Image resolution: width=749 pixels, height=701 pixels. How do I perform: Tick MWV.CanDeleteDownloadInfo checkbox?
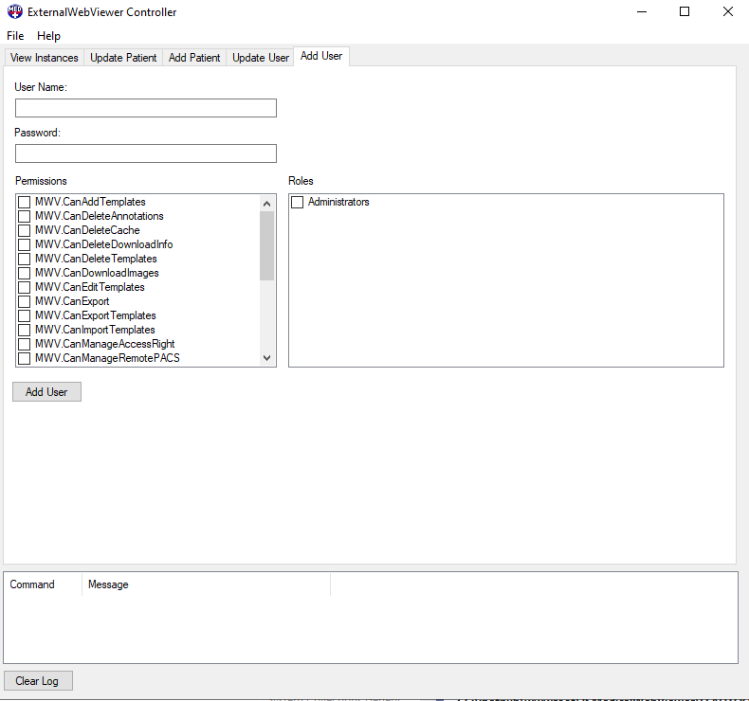(x=25, y=244)
